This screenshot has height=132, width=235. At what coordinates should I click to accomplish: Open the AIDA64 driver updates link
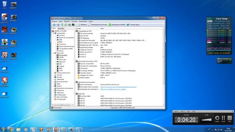(x=113, y=89)
